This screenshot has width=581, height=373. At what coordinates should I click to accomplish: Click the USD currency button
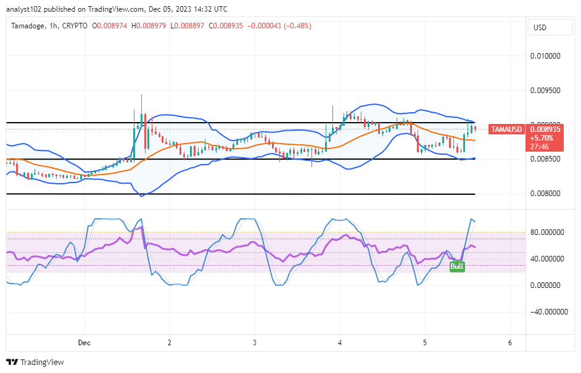(550, 27)
